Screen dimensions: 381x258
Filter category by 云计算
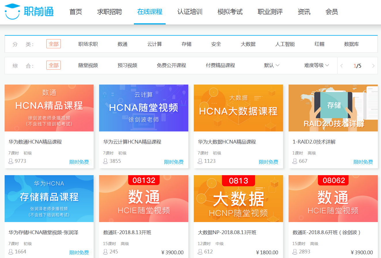coord(155,44)
